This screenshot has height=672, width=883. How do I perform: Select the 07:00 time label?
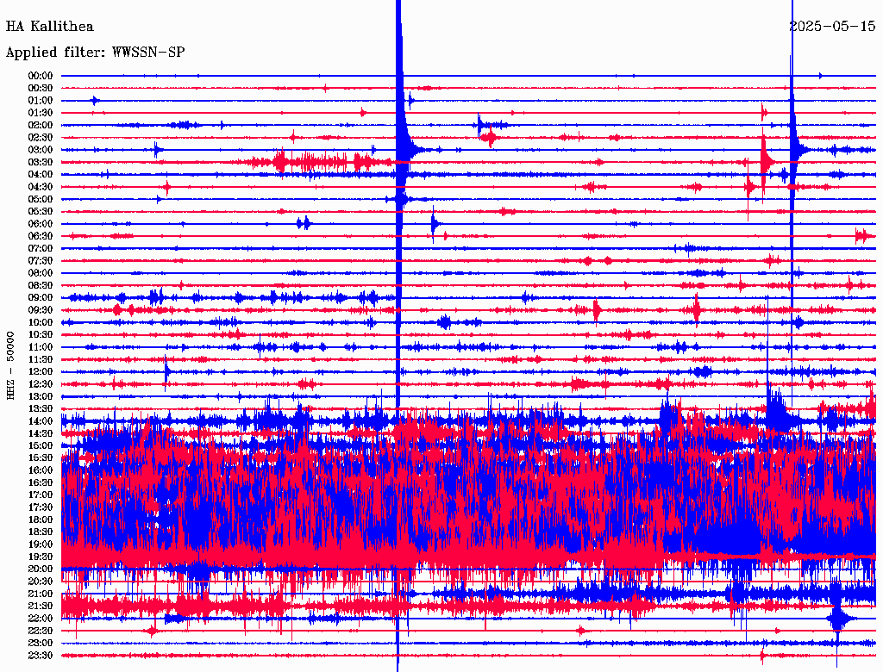[41, 249]
